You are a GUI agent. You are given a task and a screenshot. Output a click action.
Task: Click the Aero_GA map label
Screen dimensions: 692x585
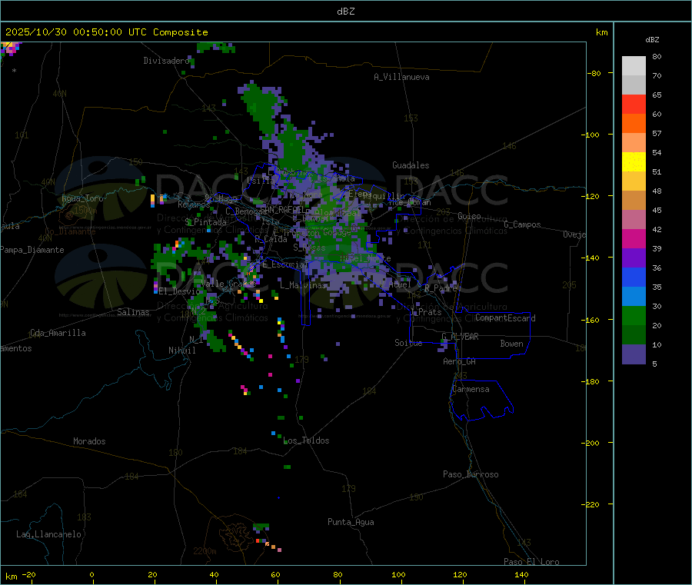point(460,362)
